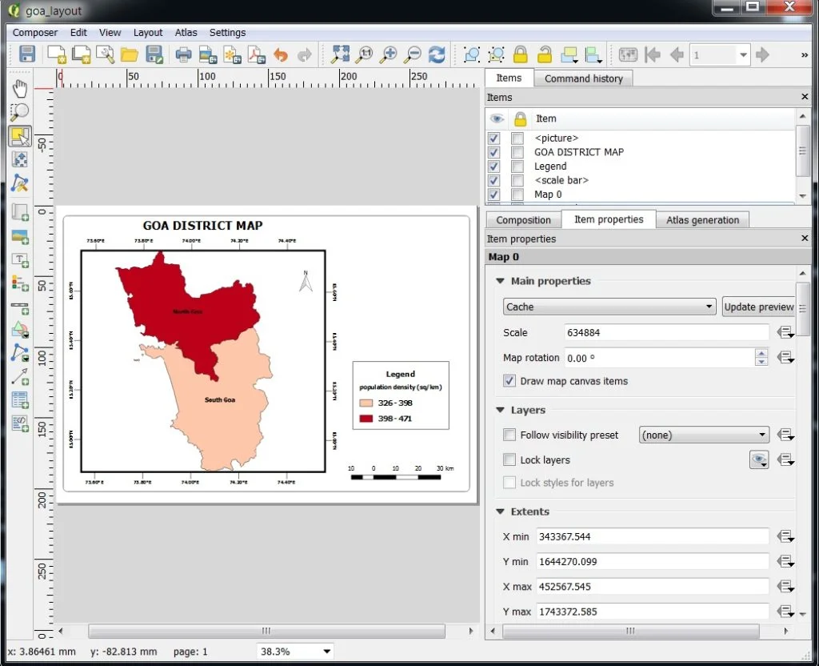Toggle visibility of the Legend item
The image size is (819, 666).
(x=493, y=166)
